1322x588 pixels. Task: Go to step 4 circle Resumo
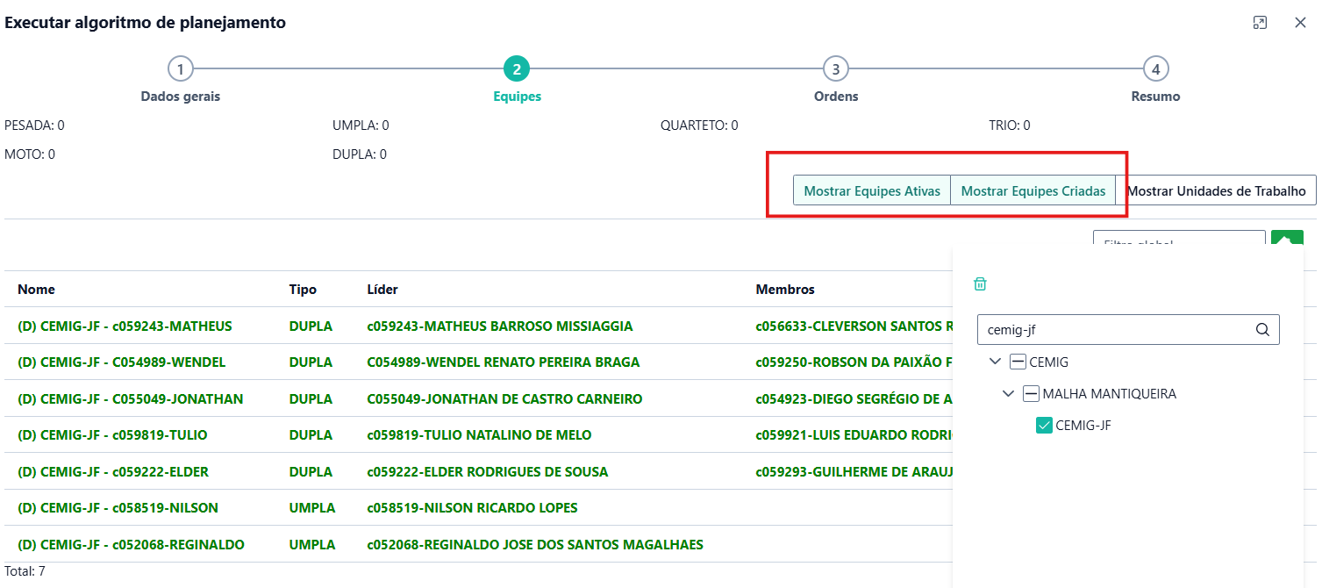tap(1155, 69)
